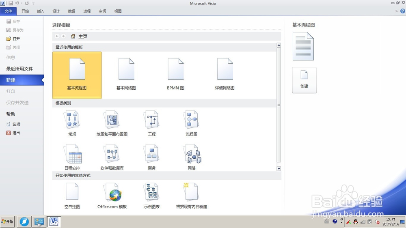Switch to the 数据 ribbon tab
The image size is (406, 228).
[72, 11]
